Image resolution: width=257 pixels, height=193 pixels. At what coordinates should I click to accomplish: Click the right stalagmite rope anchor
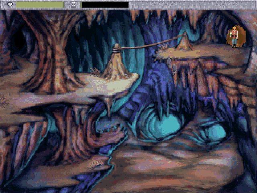(184, 41)
